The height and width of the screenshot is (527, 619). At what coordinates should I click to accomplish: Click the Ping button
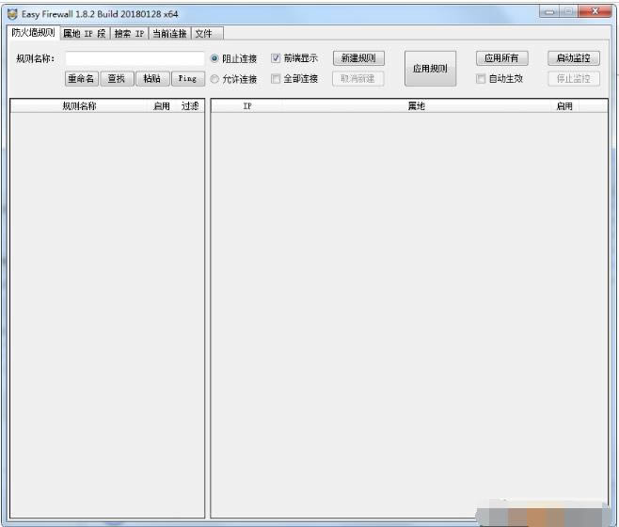(188, 79)
